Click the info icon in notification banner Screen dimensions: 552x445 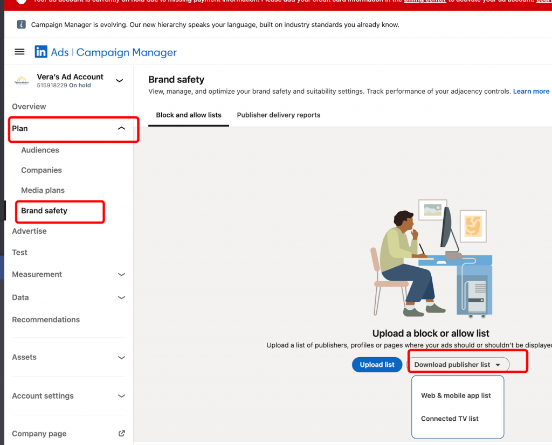[21, 25]
